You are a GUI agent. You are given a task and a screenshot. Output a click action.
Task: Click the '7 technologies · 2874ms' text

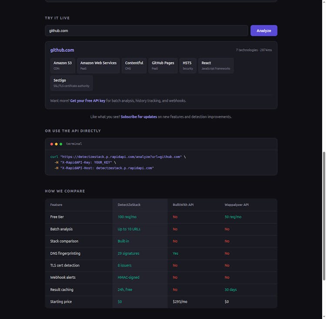click(x=254, y=50)
